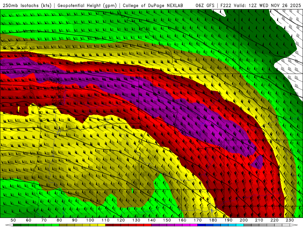The height and width of the screenshot is (227, 303).
Task: Choose the 140 label on the isotach scale
Action: point(151,220)
